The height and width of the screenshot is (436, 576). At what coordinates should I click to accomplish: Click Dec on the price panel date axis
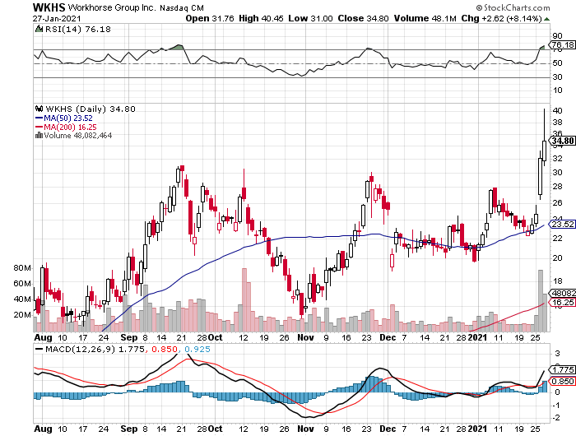(x=388, y=337)
